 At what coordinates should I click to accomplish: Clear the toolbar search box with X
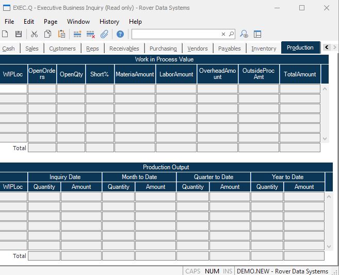tap(223, 34)
